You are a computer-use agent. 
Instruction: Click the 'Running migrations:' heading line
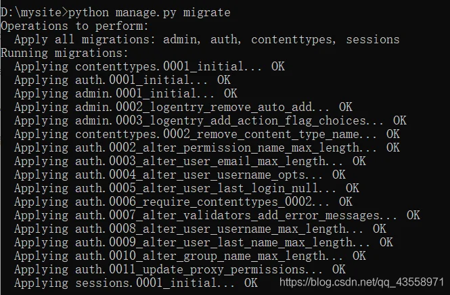point(64,53)
